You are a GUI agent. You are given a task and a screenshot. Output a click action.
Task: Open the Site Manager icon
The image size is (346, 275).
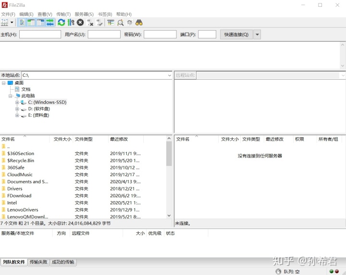coord(4,23)
